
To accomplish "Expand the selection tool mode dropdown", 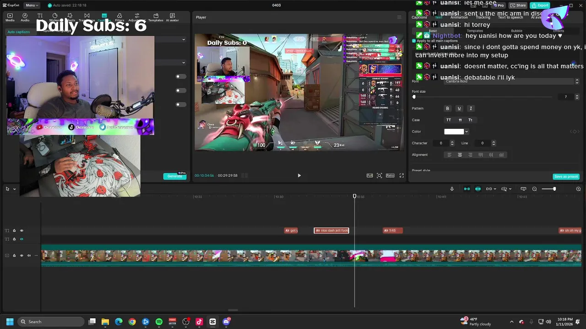I will coord(14,189).
